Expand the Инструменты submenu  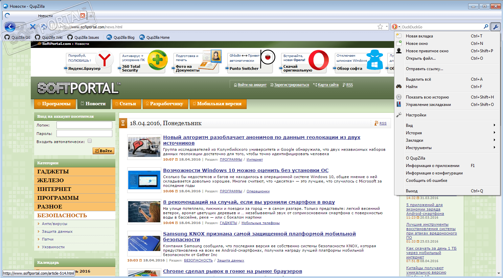[x=447, y=148]
